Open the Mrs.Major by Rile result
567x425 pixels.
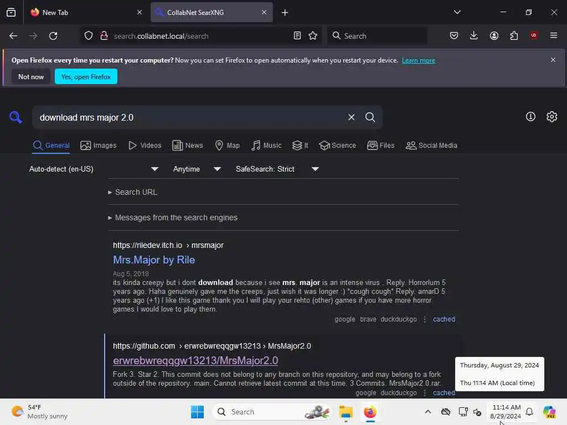point(154,260)
